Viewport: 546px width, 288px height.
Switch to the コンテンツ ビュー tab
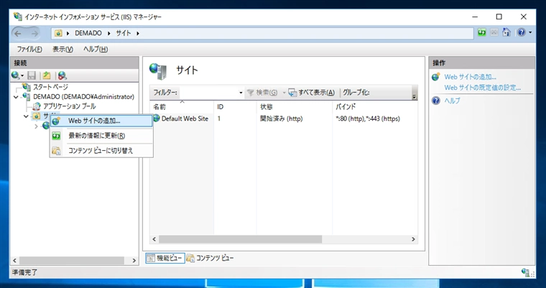point(210,258)
